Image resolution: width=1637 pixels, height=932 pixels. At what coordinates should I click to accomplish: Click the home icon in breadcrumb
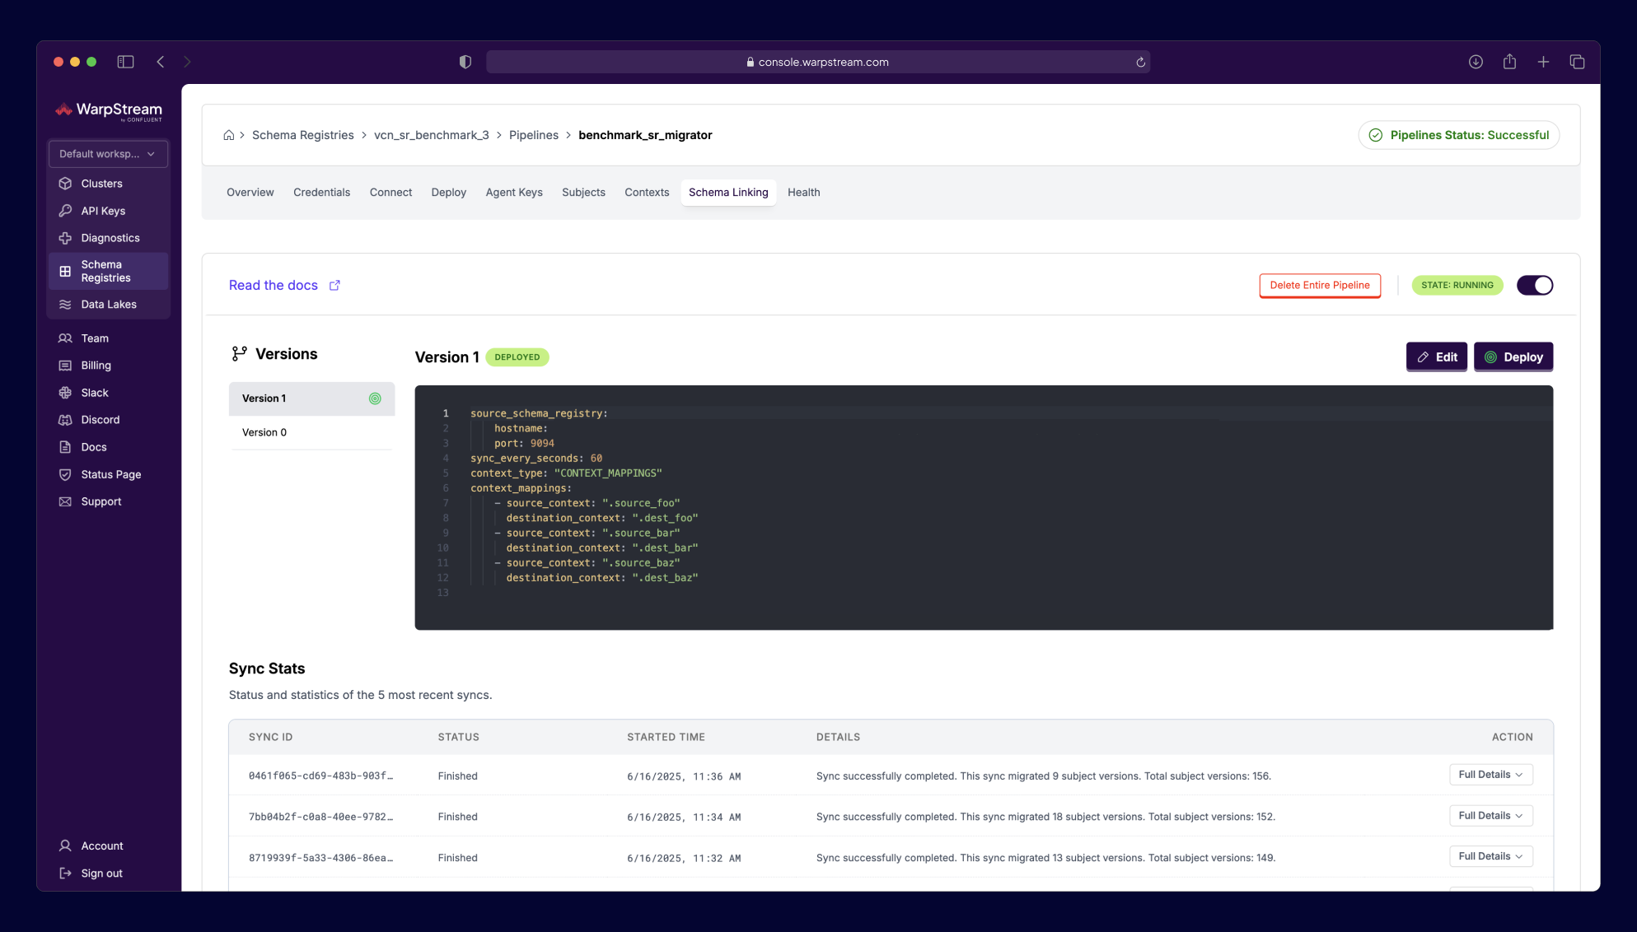229,135
